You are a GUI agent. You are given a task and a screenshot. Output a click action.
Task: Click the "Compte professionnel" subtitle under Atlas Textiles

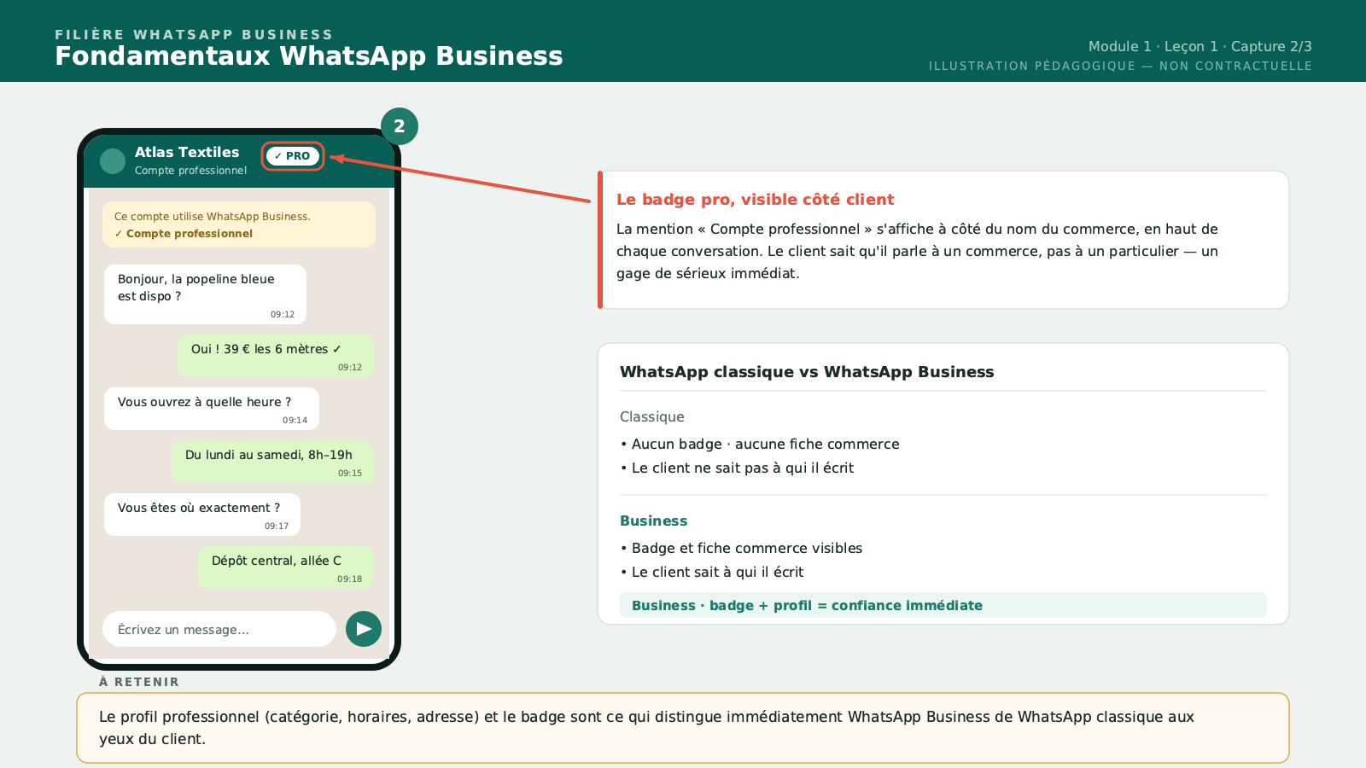point(190,171)
